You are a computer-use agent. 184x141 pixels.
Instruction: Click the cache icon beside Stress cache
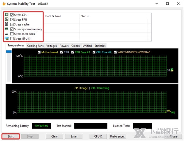pos(6,24)
